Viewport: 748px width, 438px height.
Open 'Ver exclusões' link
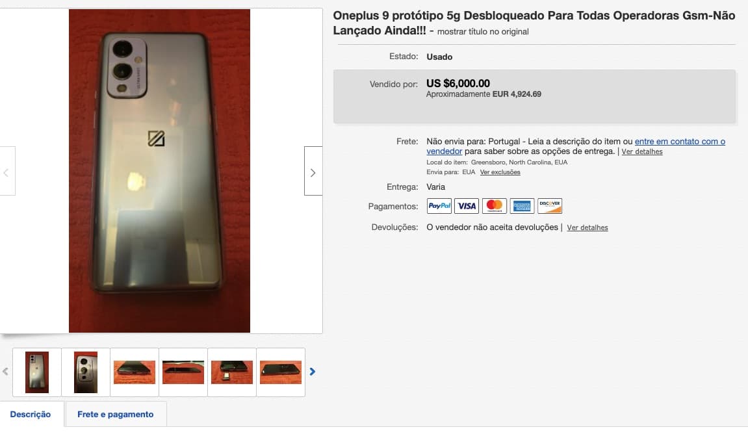tap(500, 172)
